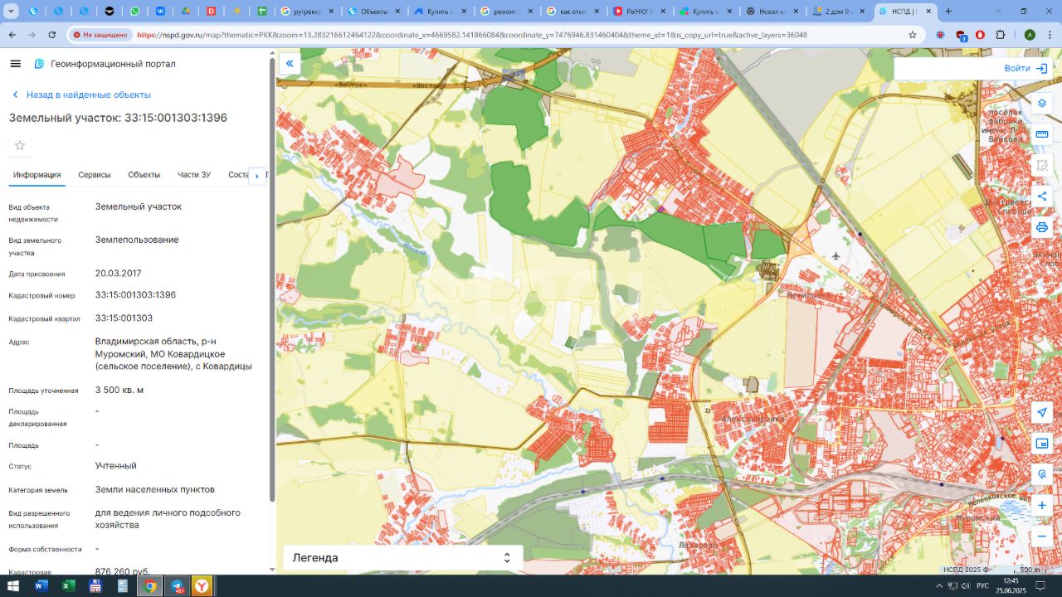
Task: Select the ruler measurement tool
Action: point(1042,134)
